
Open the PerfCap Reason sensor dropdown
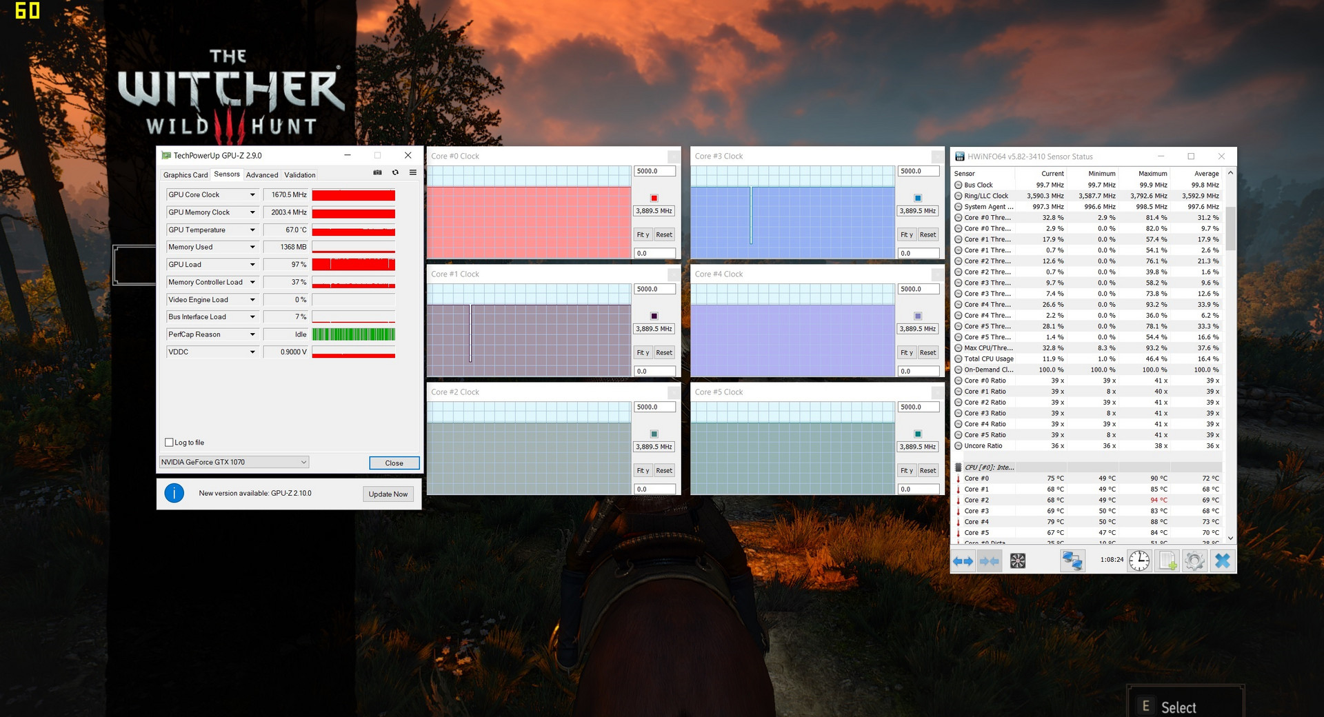click(x=252, y=334)
